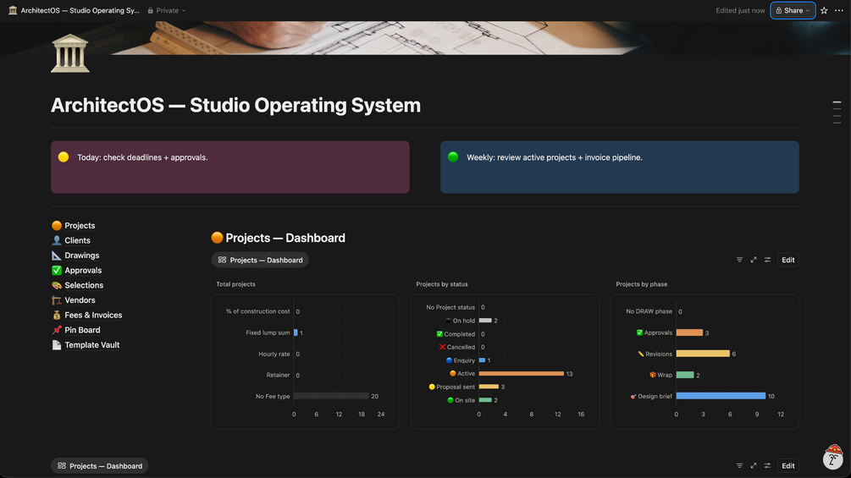This screenshot has width=851, height=478.
Task: Open the assistant avatar in the corner
Action: (x=833, y=457)
